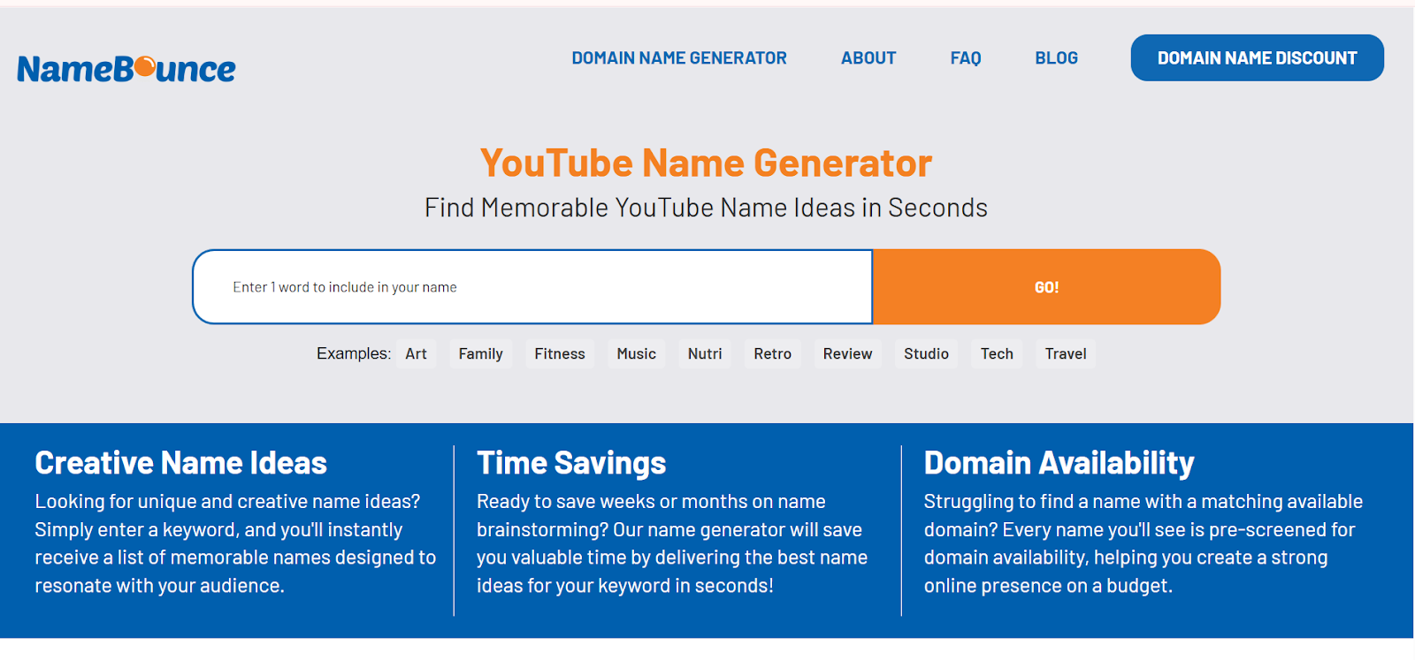Click the 'Find Memorable YouTube Name Ideas' subtitle

point(706,208)
